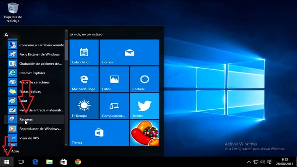The width and height of the screenshot is (297, 167).
Task: Click app list scrollbar up arrow
Action: (66, 31)
